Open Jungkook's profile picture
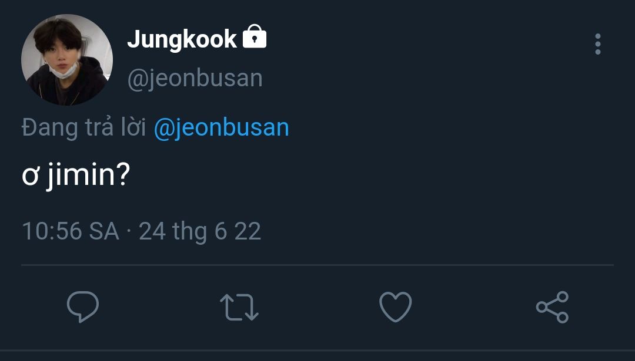 [x=67, y=60]
